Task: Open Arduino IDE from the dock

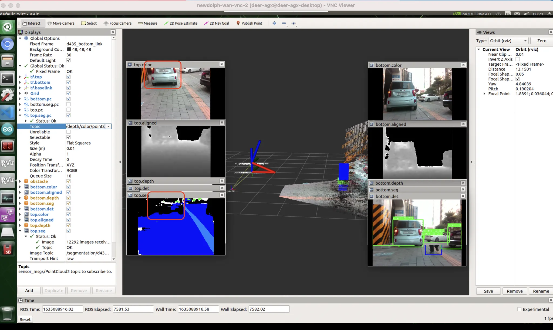Action: pyautogui.click(x=7, y=129)
